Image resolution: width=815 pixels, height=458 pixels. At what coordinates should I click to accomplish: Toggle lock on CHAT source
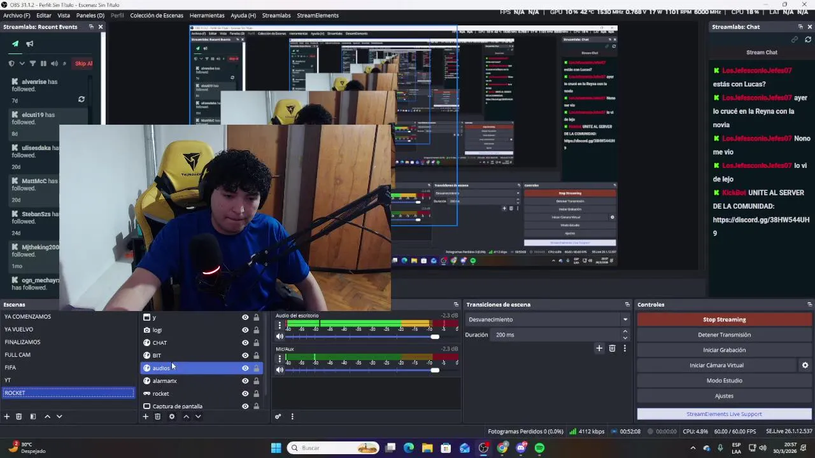tap(256, 343)
